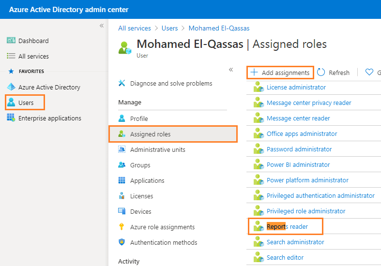Open the Profile menu item

139,118
